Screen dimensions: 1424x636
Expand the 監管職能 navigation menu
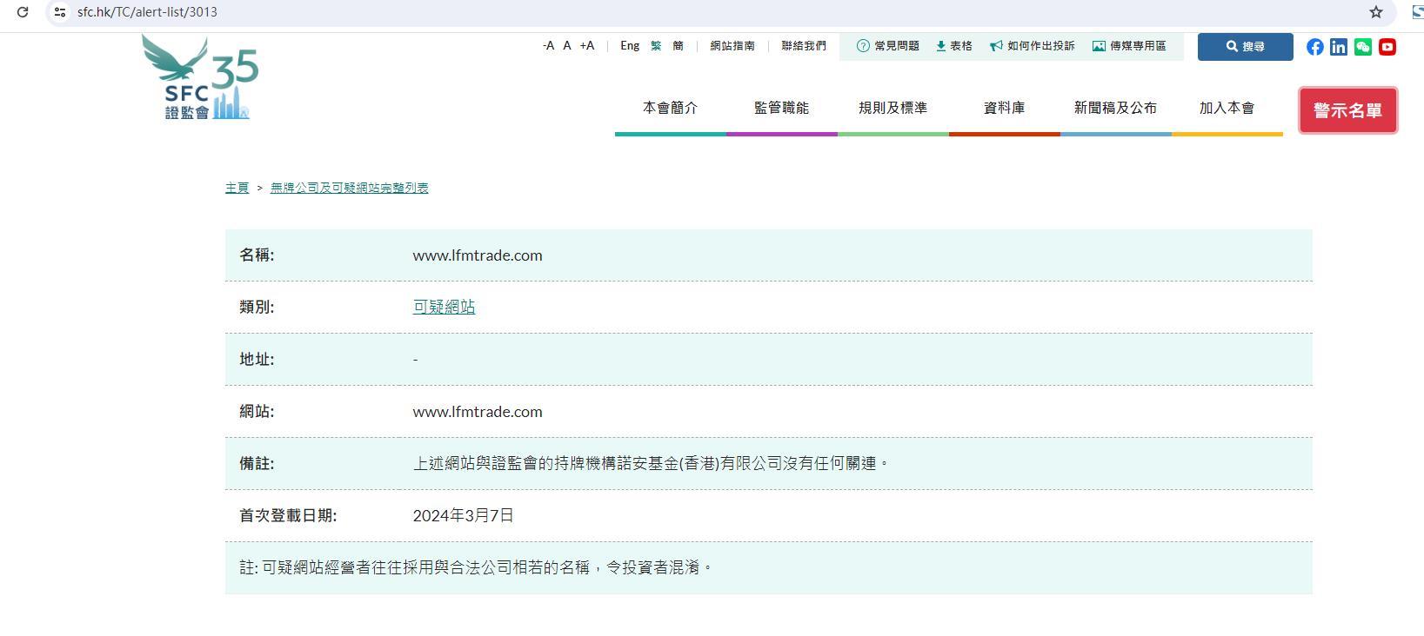[781, 109]
